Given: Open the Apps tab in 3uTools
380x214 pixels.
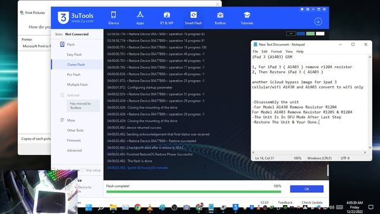Looking at the screenshot, I should click(140, 18).
